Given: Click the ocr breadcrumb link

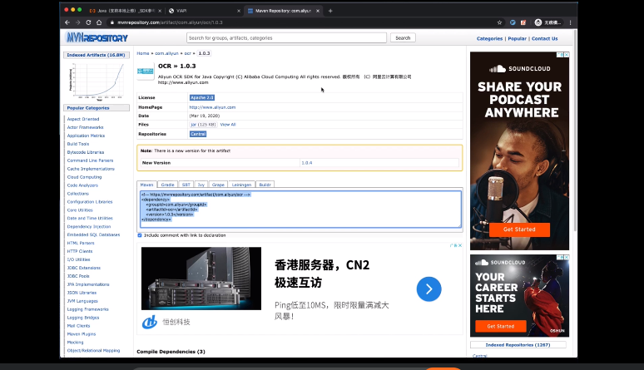Looking at the screenshot, I should 188,53.
